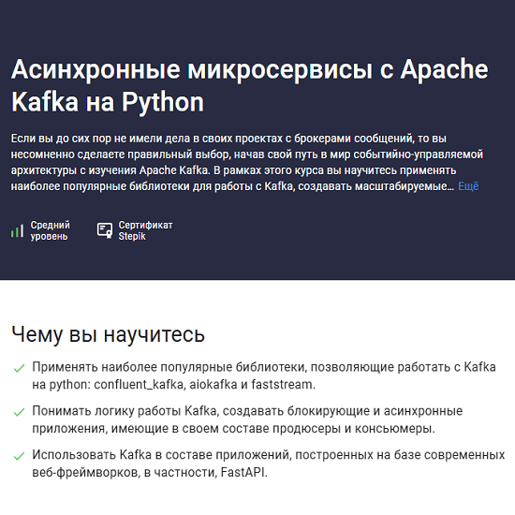Click the "Сертификат Stepik" label
The image size is (515, 515).
(x=145, y=230)
